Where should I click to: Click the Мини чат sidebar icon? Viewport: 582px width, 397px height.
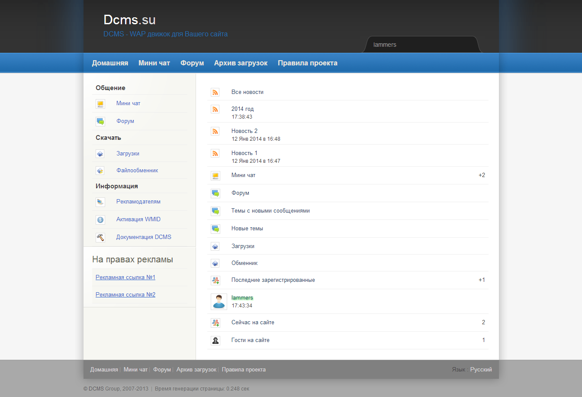[x=100, y=104]
